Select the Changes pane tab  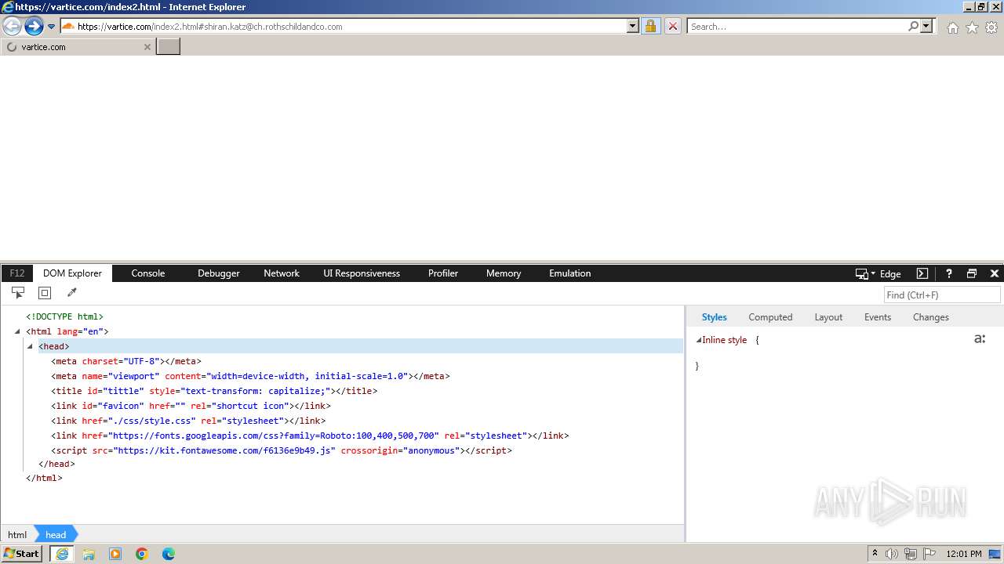click(931, 317)
